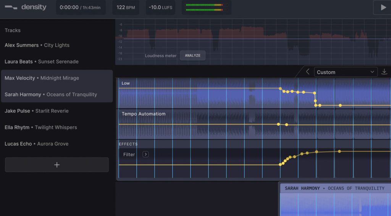The width and height of the screenshot is (391, 216).
Task: Select Alex Summers City Lights track
Action: (37, 45)
